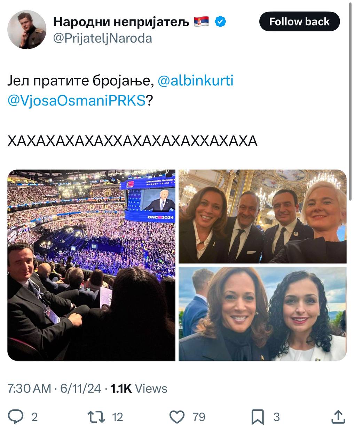354x446 pixels.
Task: View the 1.1K Views analytics
Action: coord(139,388)
